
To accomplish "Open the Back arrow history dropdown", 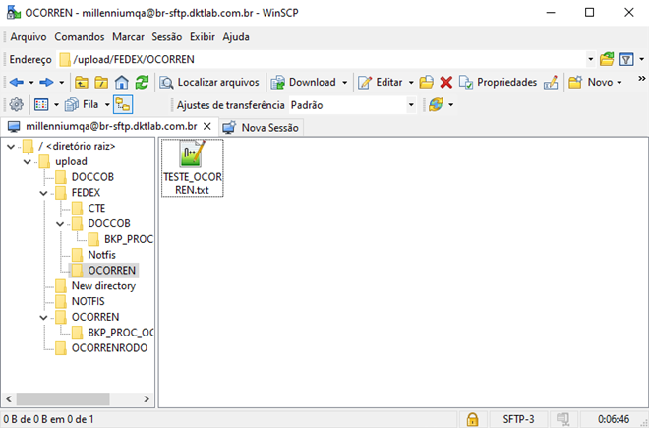I will tap(31, 83).
